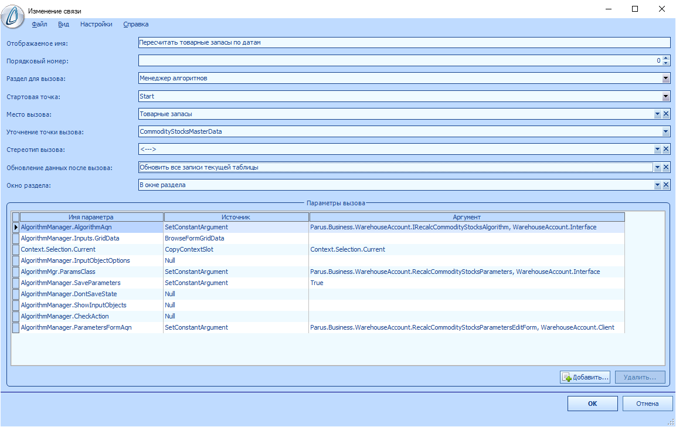
Task: Open the Настройки menu
Action: (x=96, y=24)
